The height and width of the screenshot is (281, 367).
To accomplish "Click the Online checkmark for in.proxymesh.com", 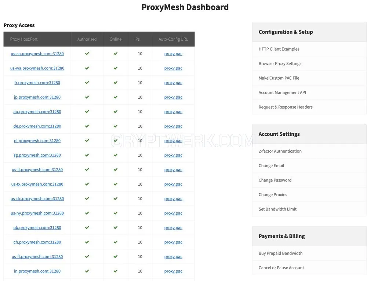I will point(116,271).
